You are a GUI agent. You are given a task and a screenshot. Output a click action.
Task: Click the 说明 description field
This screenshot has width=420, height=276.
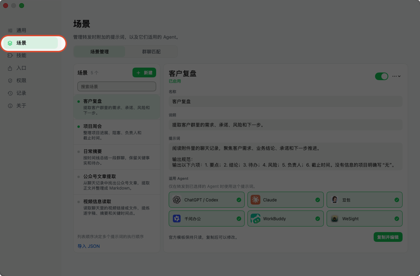pos(285,125)
